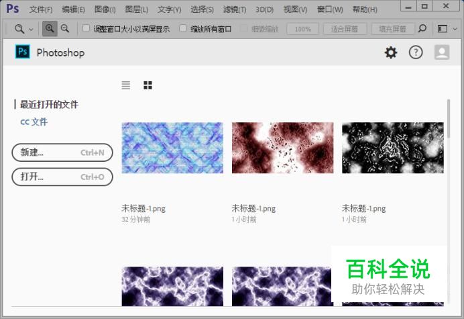Open the 窗口(W) menu
464x319 pixels.
[x=330, y=9]
